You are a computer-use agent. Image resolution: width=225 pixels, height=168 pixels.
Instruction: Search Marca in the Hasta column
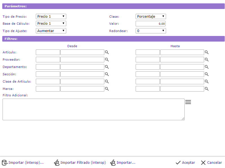coord(207,89)
